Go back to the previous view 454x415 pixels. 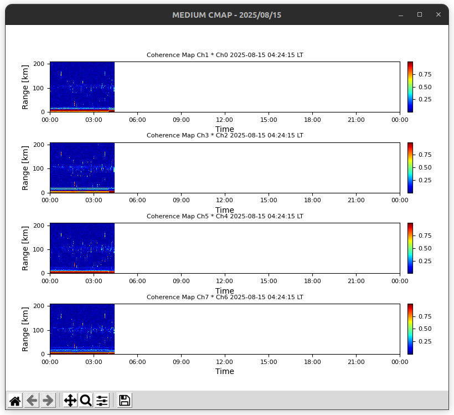32,401
